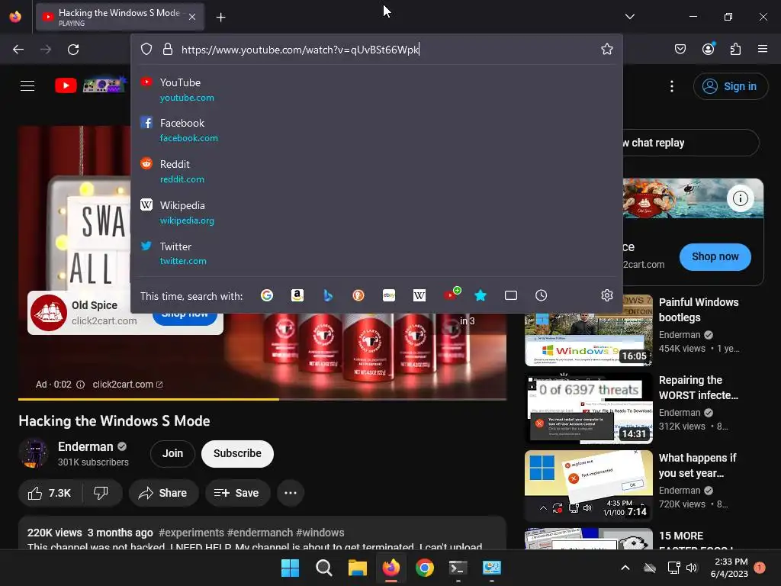Save video to playlist
Viewport: 781px width, 586px height.
tap(237, 493)
